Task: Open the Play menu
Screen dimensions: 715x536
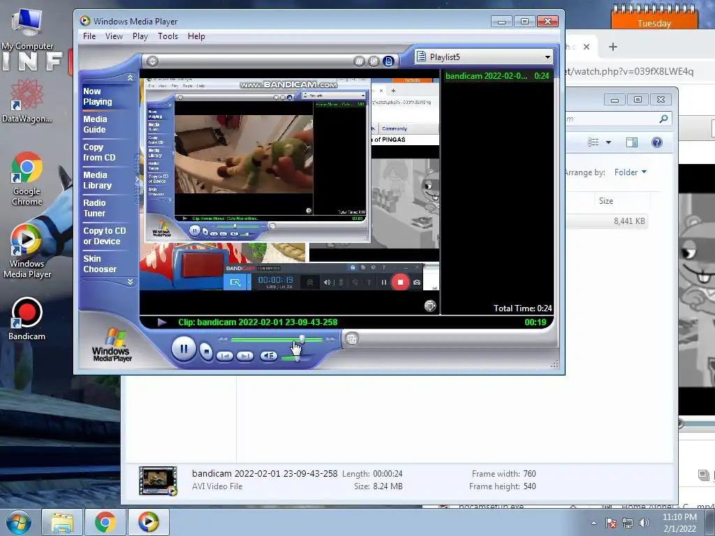Action: pyautogui.click(x=140, y=36)
